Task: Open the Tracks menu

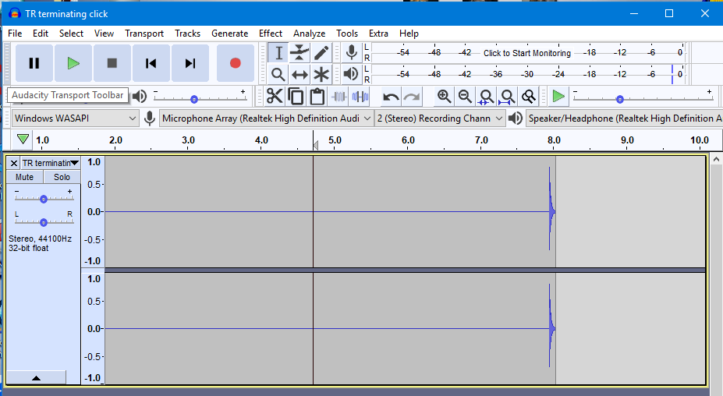Action: tap(188, 34)
